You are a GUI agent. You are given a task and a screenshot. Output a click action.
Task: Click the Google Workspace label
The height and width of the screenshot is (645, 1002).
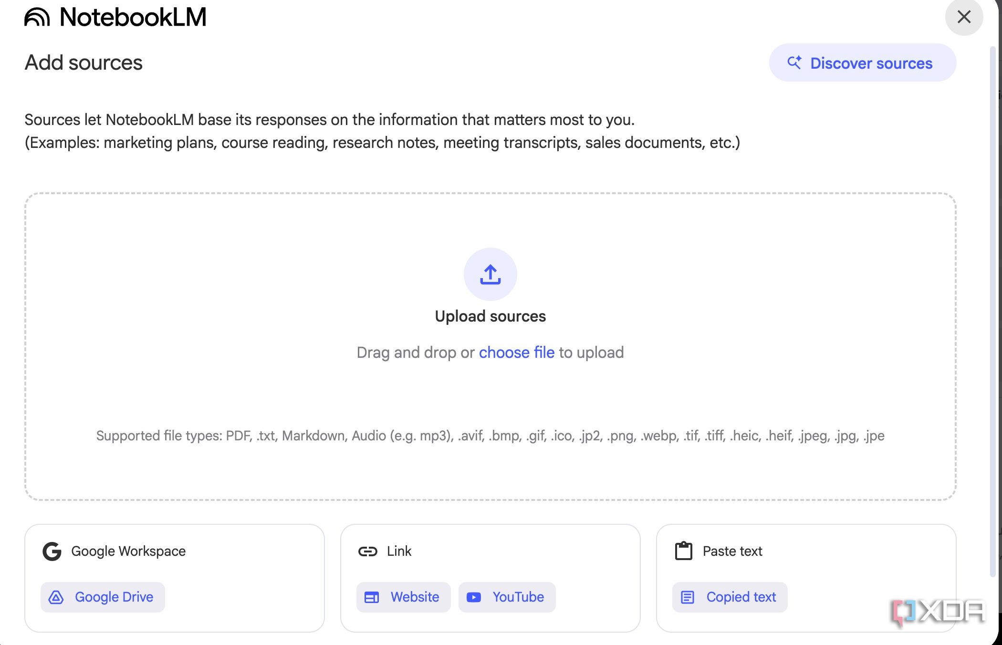click(128, 551)
